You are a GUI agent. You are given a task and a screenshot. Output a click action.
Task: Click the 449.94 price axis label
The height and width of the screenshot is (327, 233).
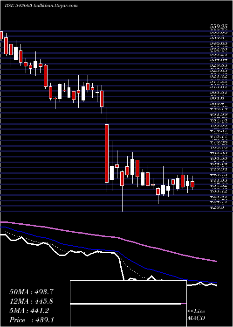click(218, 169)
